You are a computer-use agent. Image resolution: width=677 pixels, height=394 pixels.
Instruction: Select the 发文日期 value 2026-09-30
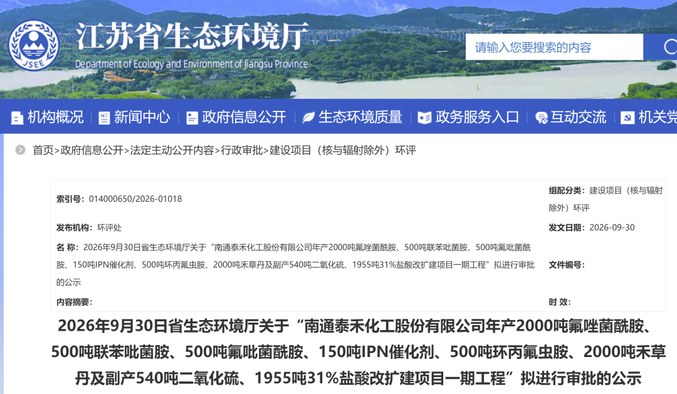point(612,227)
